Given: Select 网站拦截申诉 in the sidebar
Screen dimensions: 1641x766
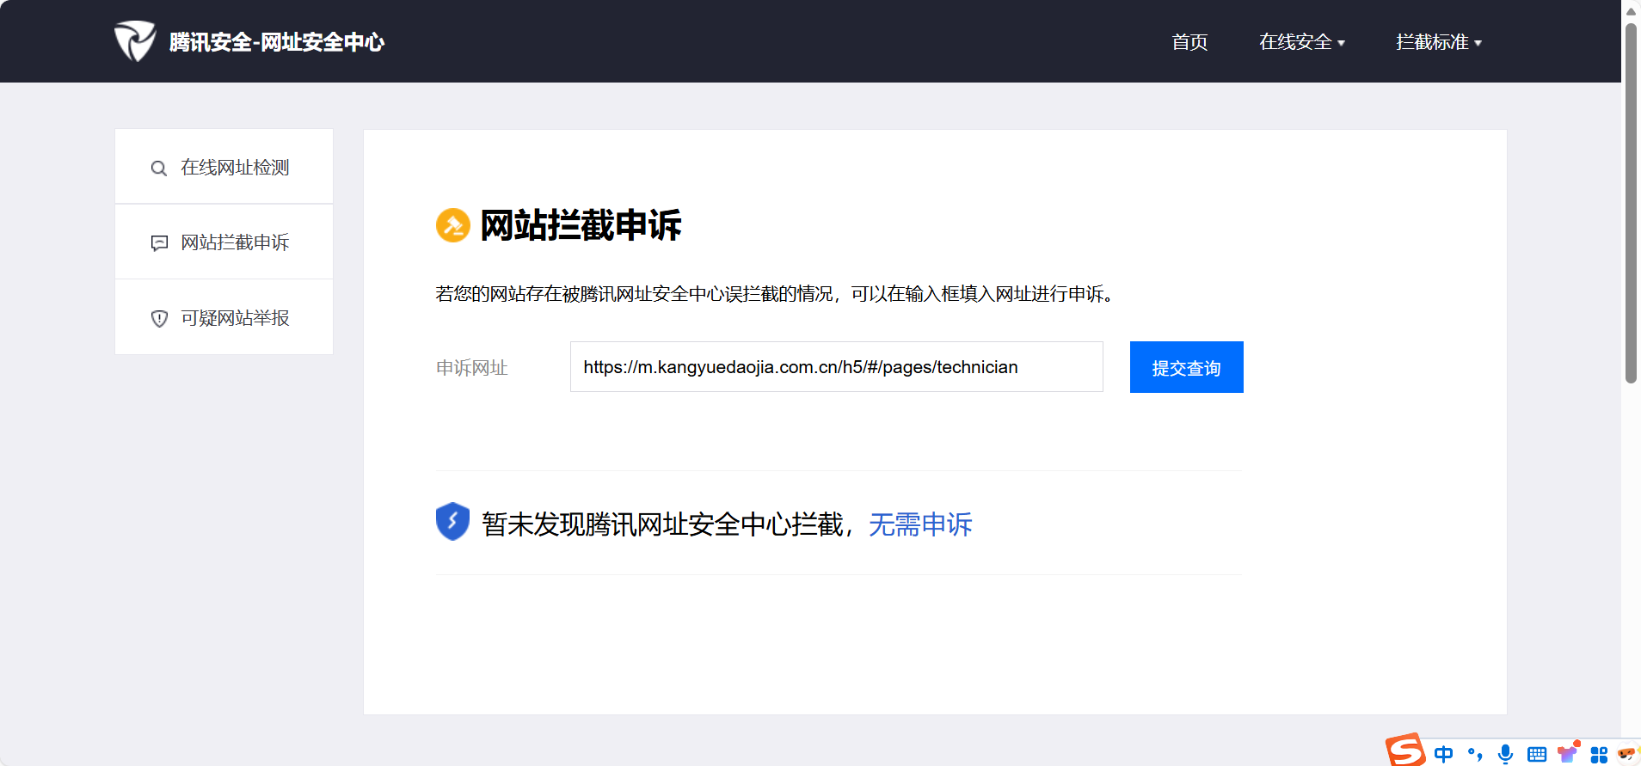Looking at the screenshot, I should (224, 242).
